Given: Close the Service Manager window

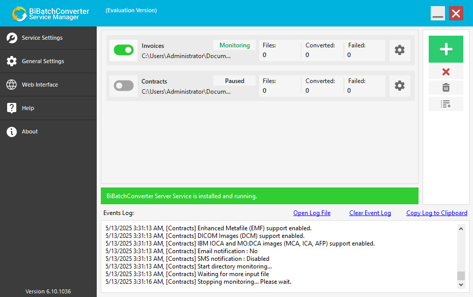Looking at the screenshot, I should [456, 13].
